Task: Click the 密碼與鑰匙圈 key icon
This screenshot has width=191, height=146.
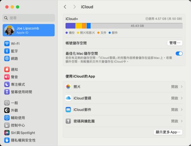Action: coord(68,121)
